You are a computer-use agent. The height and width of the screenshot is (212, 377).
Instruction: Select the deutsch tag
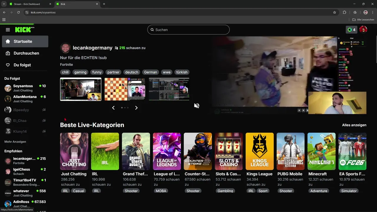(x=132, y=72)
